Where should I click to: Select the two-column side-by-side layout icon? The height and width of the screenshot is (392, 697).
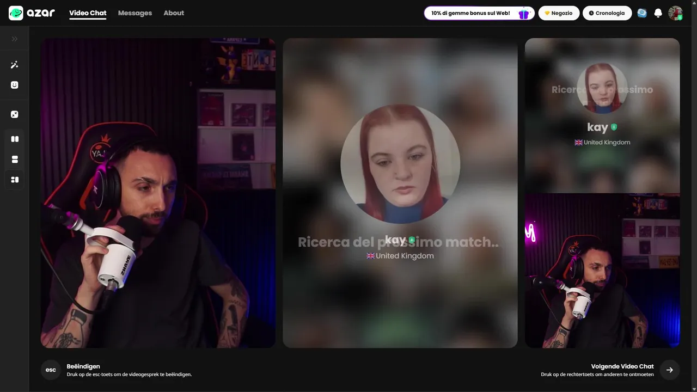pos(15,139)
